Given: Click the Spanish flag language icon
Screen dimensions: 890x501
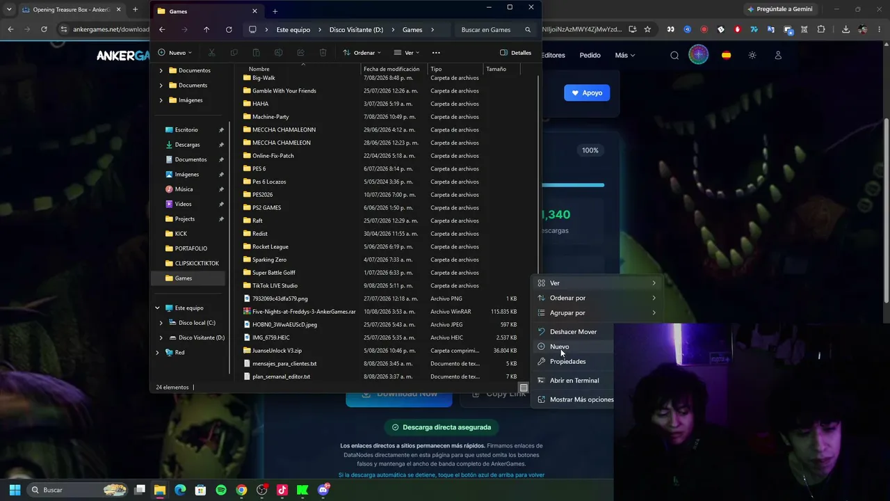Looking at the screenshot, I should [726, 56].
